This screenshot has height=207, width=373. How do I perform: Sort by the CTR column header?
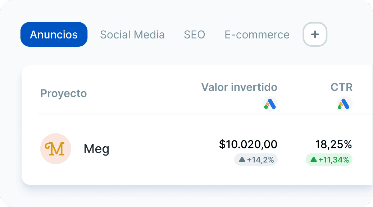pos(342,87)
